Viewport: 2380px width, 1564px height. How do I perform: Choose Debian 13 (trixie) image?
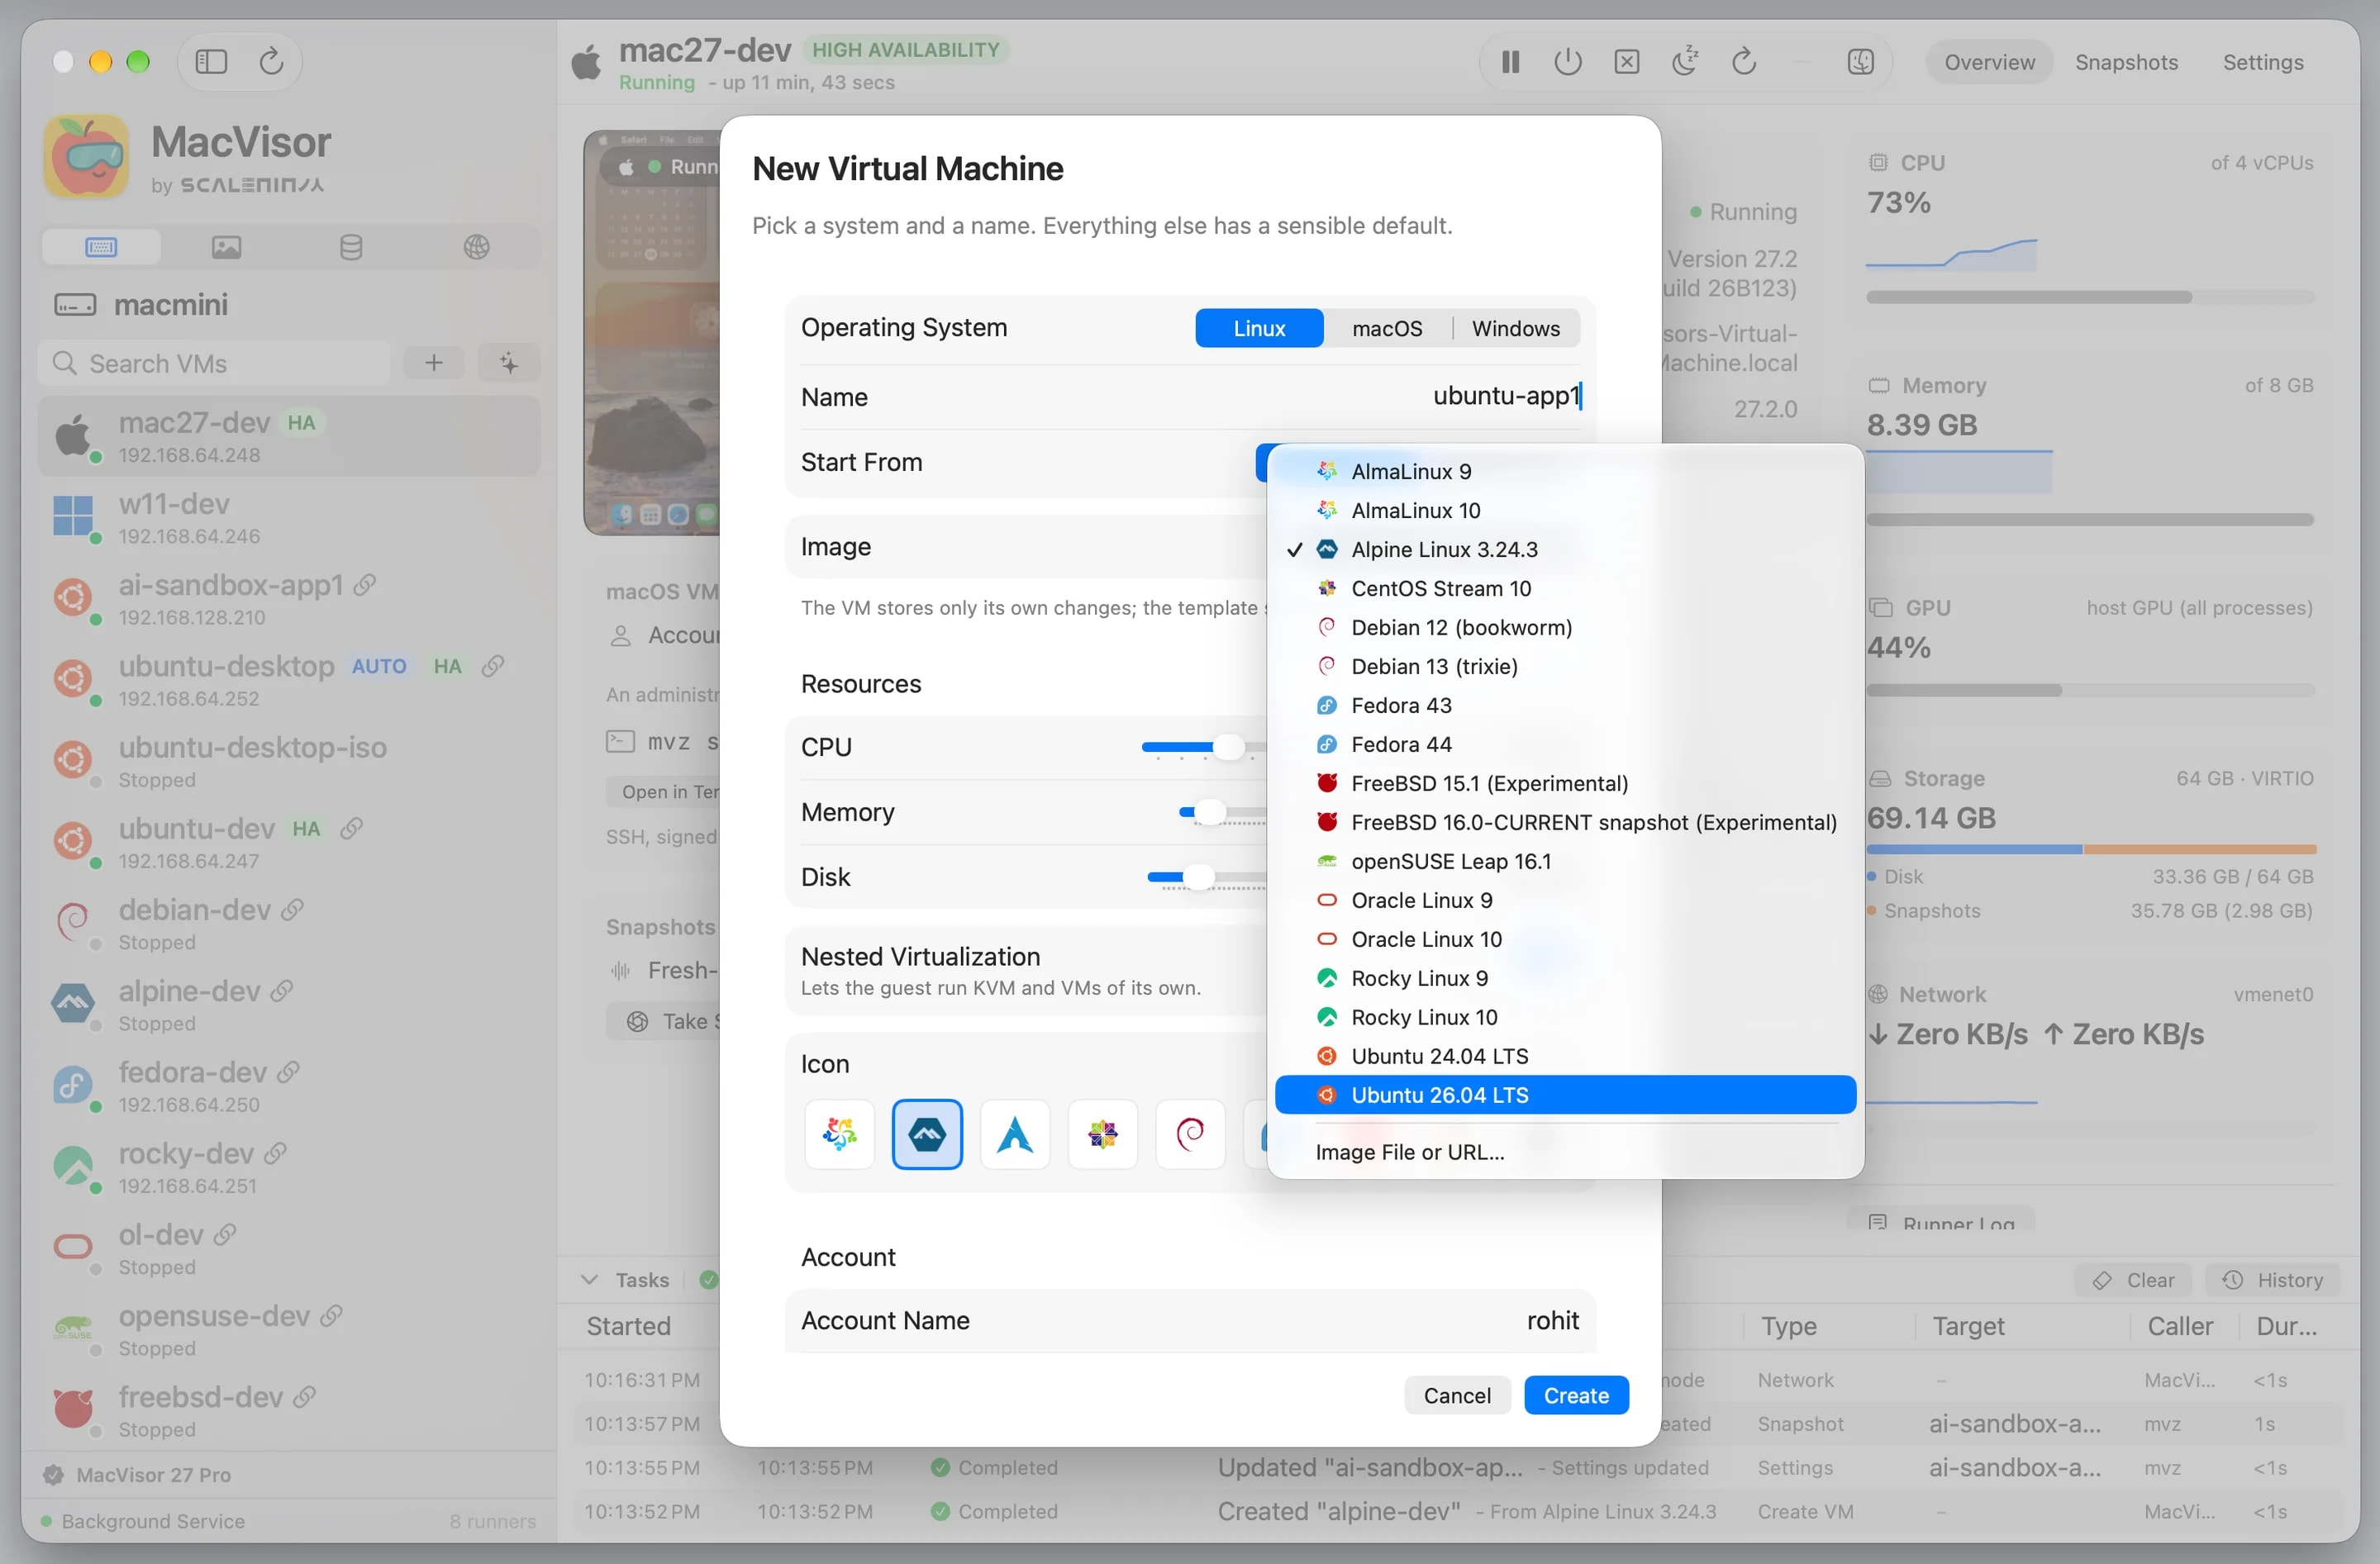(1565, 666)
